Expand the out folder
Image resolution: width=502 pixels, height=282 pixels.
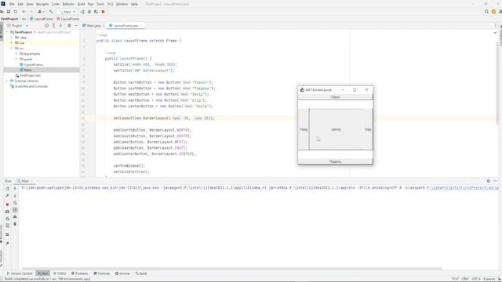pyautogui.click(x=12, y=43)
